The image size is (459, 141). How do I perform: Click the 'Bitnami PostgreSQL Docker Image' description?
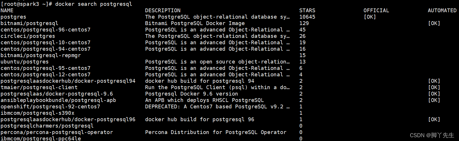195,23
